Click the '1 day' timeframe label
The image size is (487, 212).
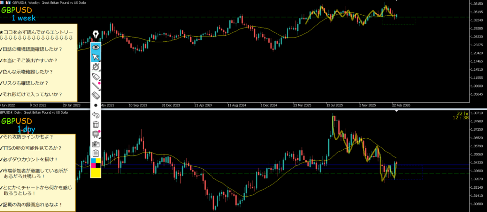pos(27,129)
